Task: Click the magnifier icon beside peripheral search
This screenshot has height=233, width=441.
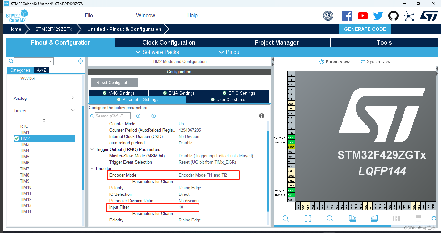Action: tap(11, 61)
